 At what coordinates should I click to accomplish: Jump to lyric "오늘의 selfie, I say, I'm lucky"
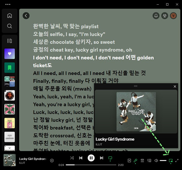(x=69, y=34)
